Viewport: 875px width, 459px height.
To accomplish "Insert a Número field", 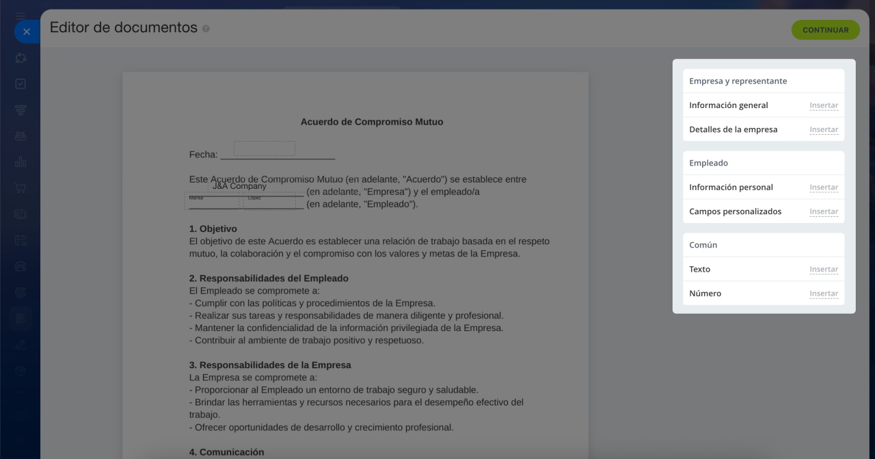I will 824,293.
